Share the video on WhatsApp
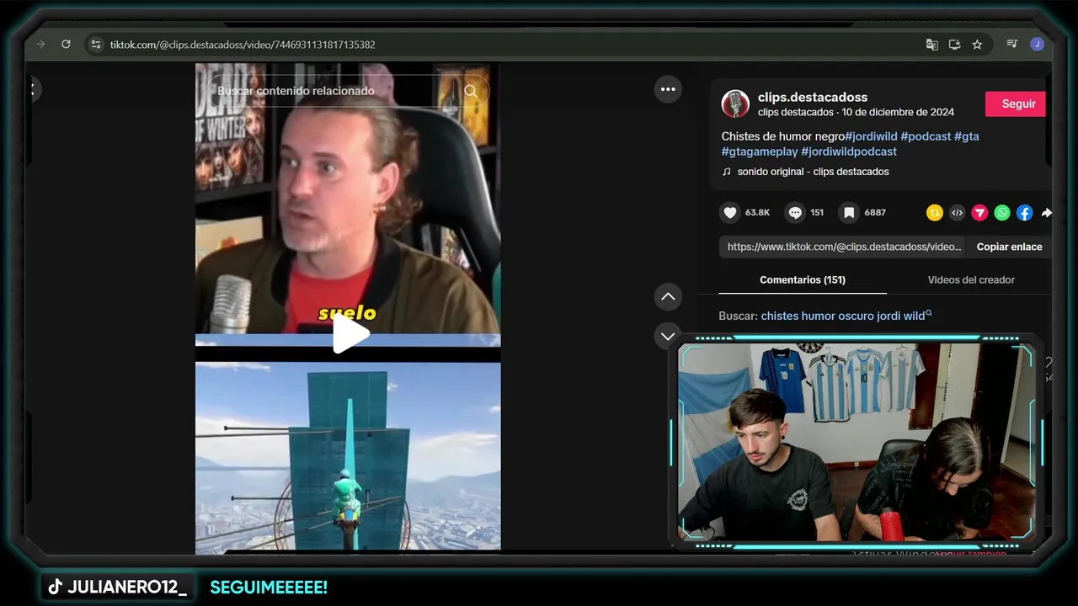Image resolution: width=1078 pixels, height=606 pixels. click(x=1002, y=213)
